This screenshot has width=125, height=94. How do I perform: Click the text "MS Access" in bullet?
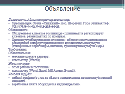point(56,70)
